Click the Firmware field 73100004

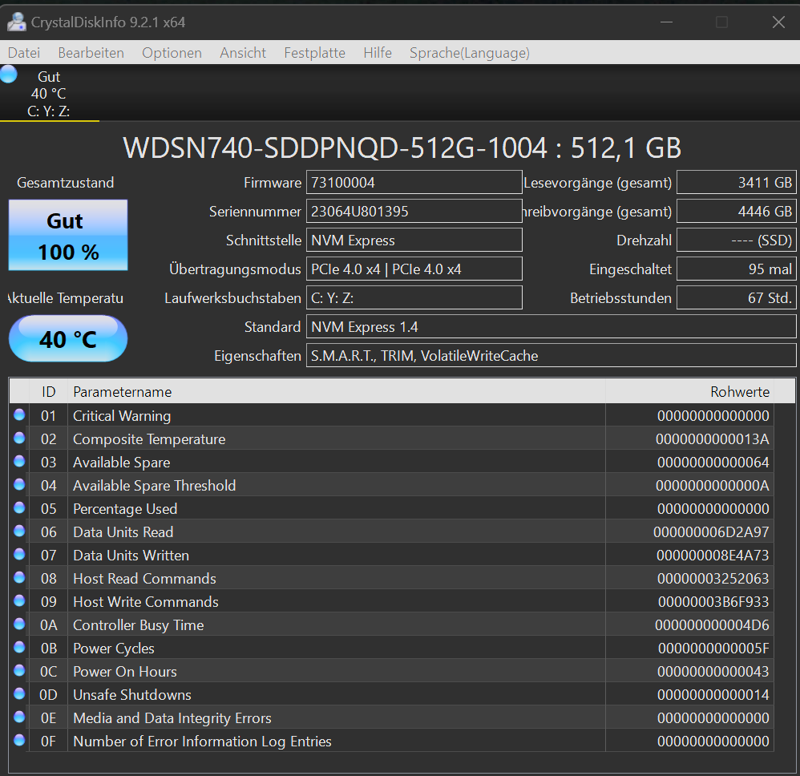coord(414,183)
